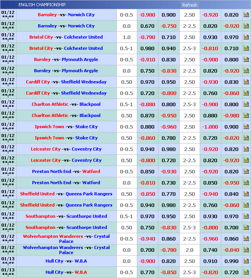
Task: Click the Refresh button in the header
Action: click(189, 5)
